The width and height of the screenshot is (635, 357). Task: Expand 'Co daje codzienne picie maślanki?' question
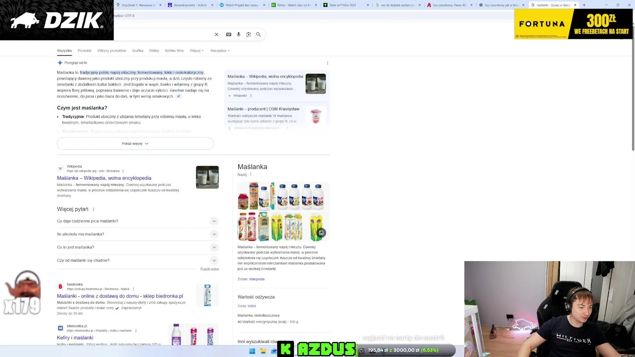point(138,221)
